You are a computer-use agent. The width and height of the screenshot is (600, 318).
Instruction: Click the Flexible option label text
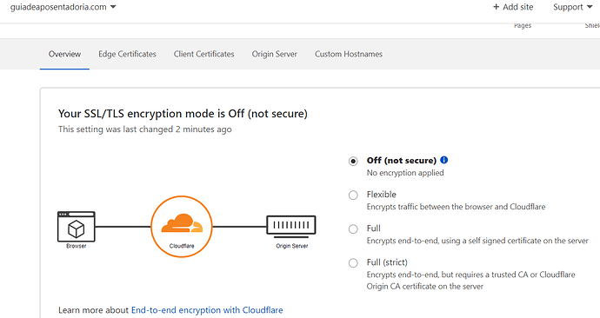coord(382,194)
